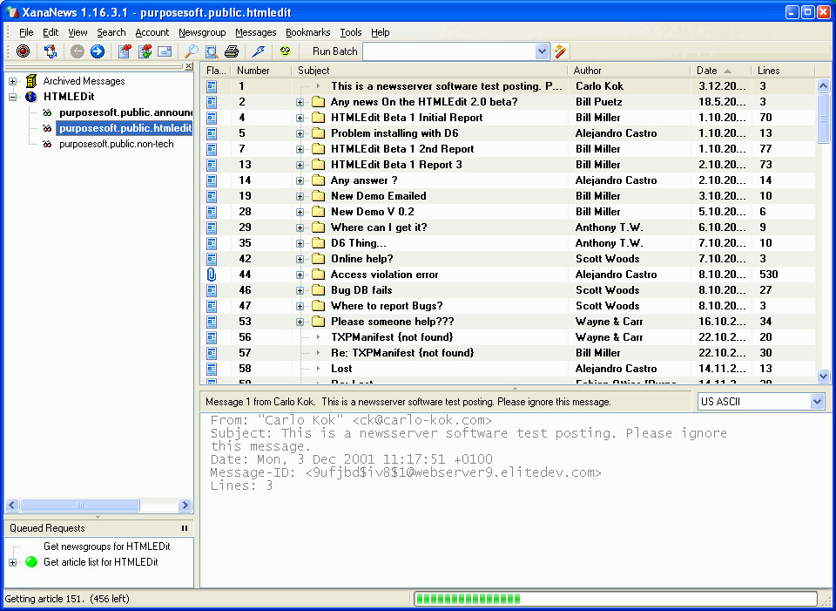The image size is (836, 611).
Task: Expand the 'Access violation error' thread
Action: [300, 275]
